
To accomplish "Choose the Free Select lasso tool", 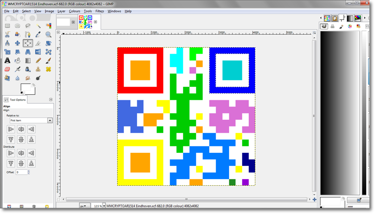I will click(28, 26).
